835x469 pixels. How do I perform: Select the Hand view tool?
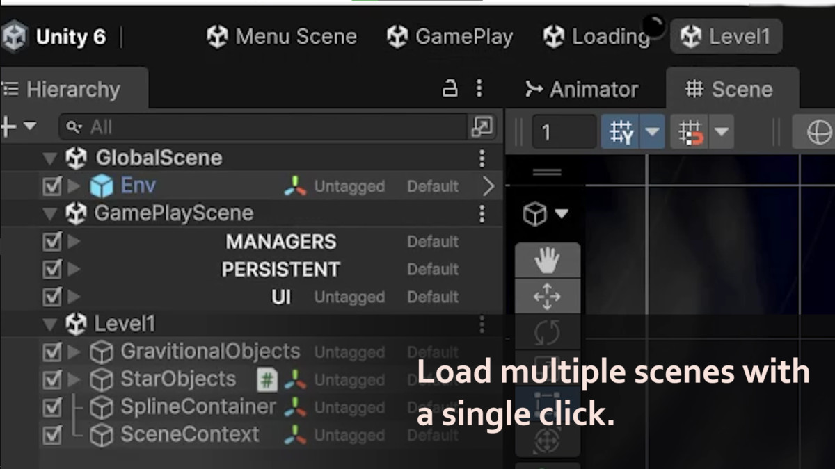pyautogui.click(x=547, y=261)
